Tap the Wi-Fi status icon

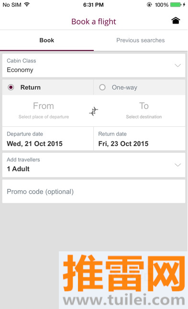[27, 4]
